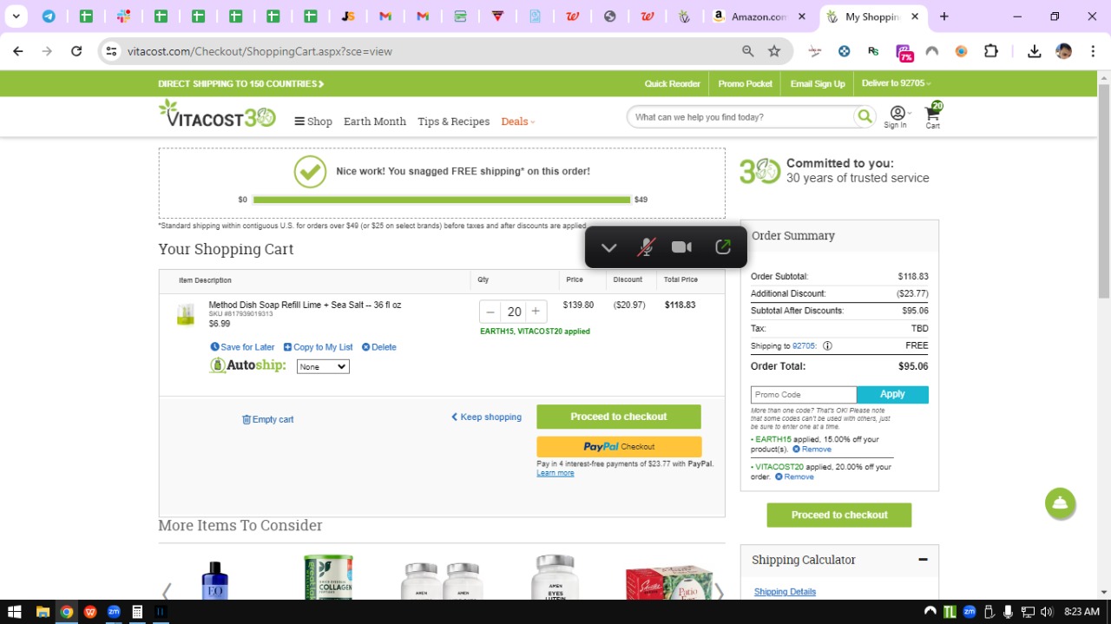
Task: Open the Sign In account icon
Action: point(897,113)
